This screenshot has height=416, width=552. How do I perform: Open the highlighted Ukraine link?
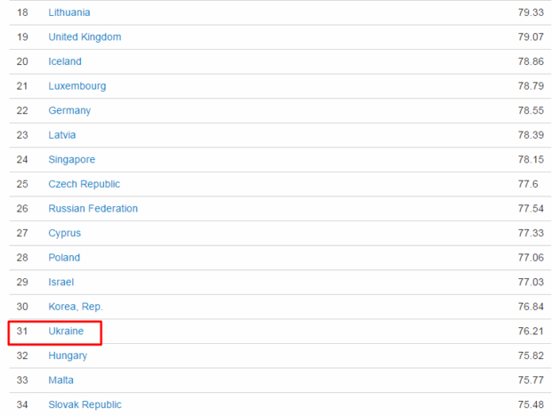[x=66, y=331]
